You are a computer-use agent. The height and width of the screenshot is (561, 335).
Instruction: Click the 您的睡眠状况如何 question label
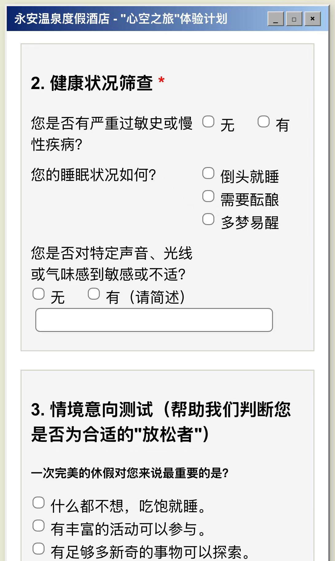point(94,175)
